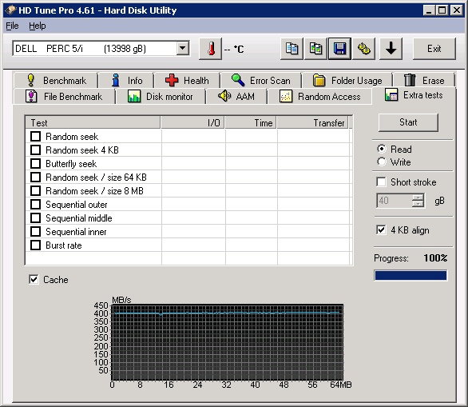Open the Random Access tab
This screenshot has height=407, width=468.
pos(320,96)
